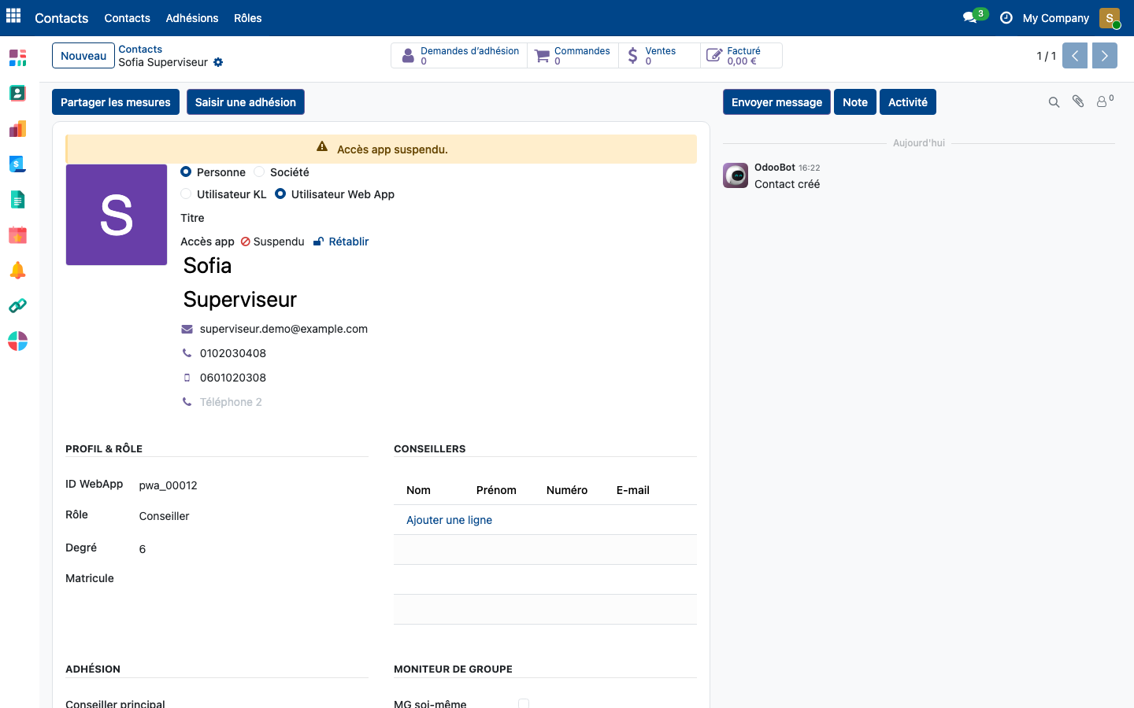Open the Facturé stat button

pyautogui.click(x=741, y=56)
